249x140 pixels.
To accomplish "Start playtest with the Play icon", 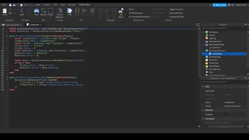I will click(x=70, y=10).
